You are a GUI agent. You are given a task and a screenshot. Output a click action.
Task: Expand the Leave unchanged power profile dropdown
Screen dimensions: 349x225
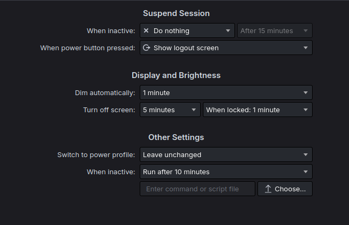click(225, 155)
